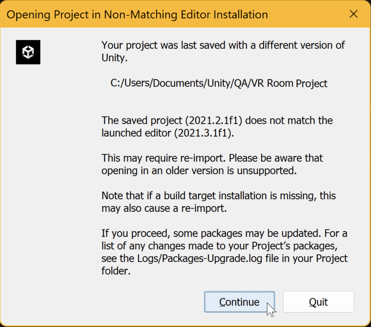Click the final word 'folder.' in the message

[116, 271]
